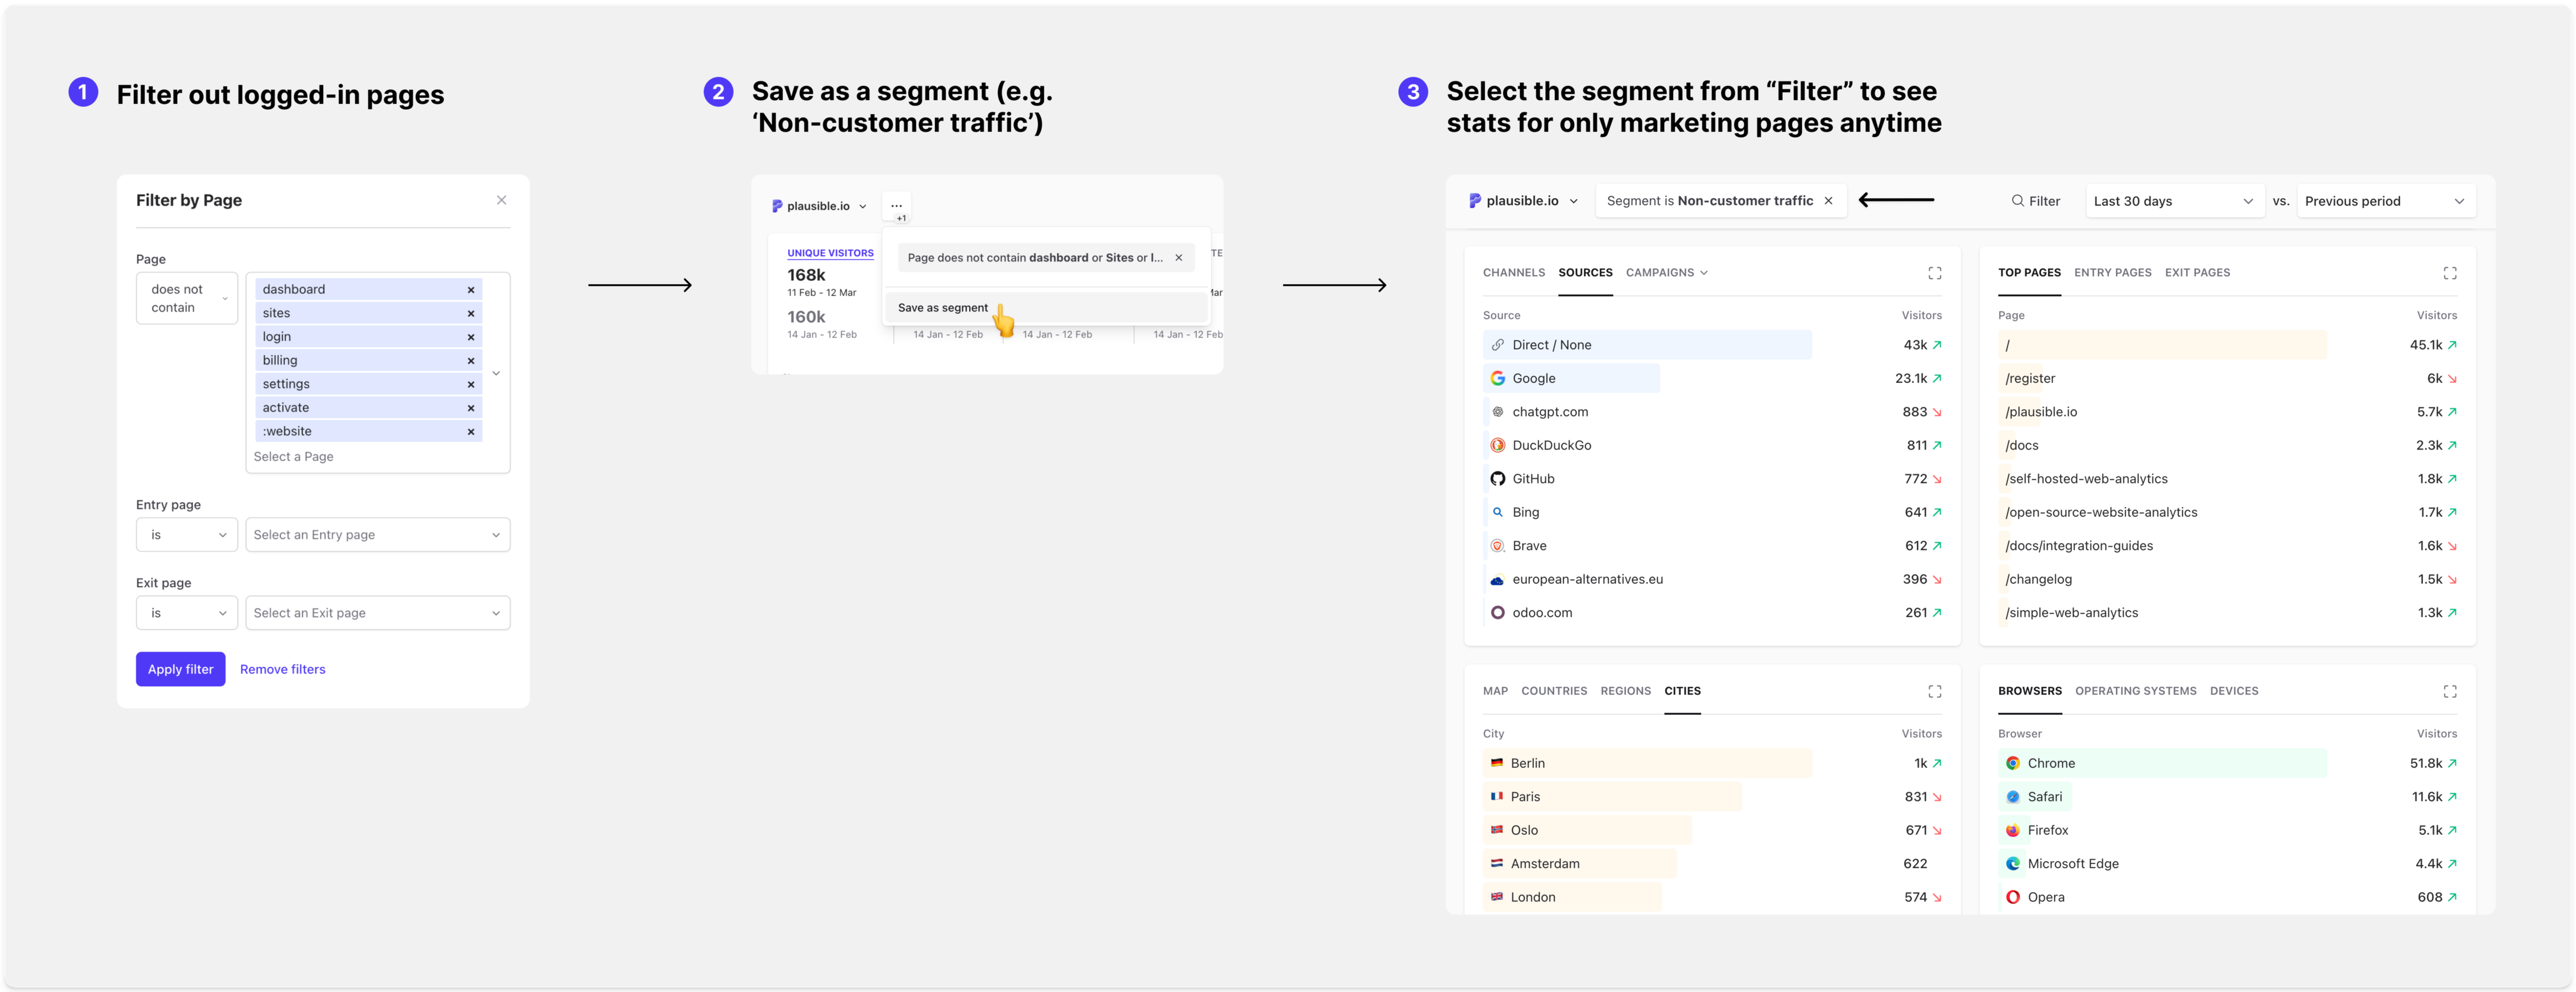Click the Select an Entry page field
The height and width of the screenshot is (992, 2576).
click(x=377, y=535)
